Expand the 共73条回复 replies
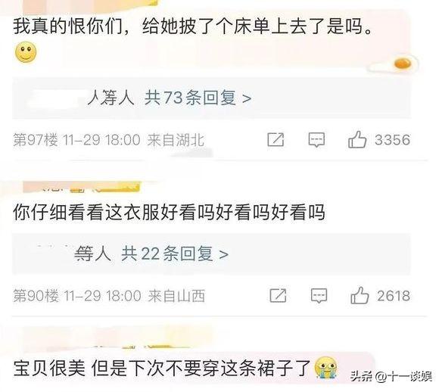 click(x=198, y=98)
